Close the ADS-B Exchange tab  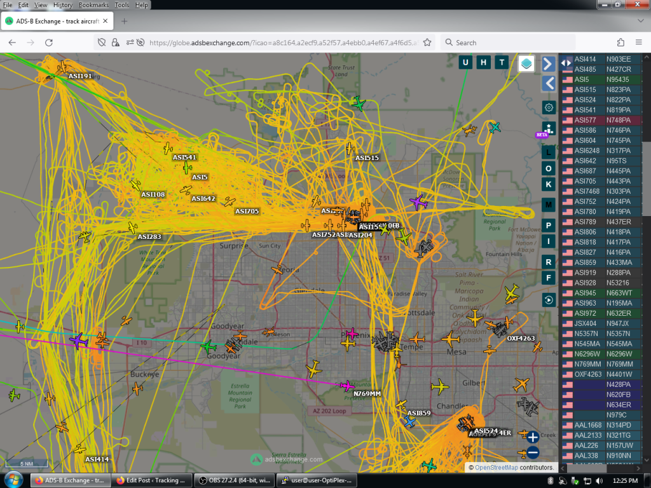pyautogui.click(x=106, y=21)
